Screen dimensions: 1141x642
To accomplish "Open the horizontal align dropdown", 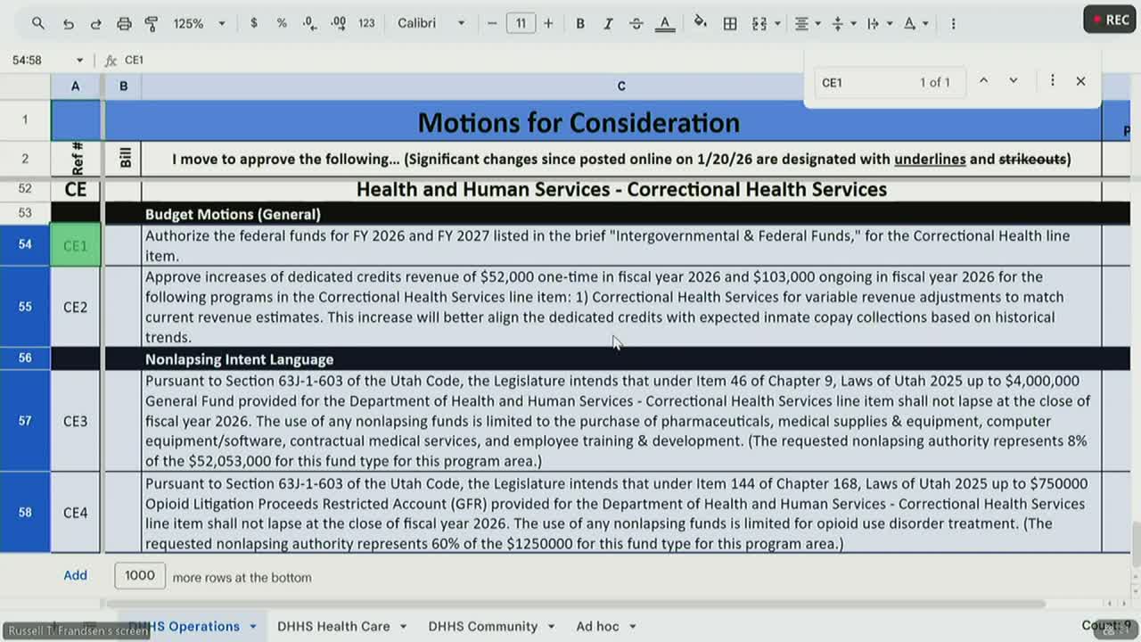I will [x=807, y=23].
